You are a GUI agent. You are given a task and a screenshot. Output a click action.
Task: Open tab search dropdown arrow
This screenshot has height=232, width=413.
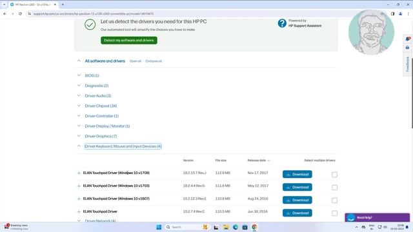click(5, 5)
